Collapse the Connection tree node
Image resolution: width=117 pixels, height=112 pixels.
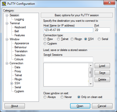[x=7, y=63]
